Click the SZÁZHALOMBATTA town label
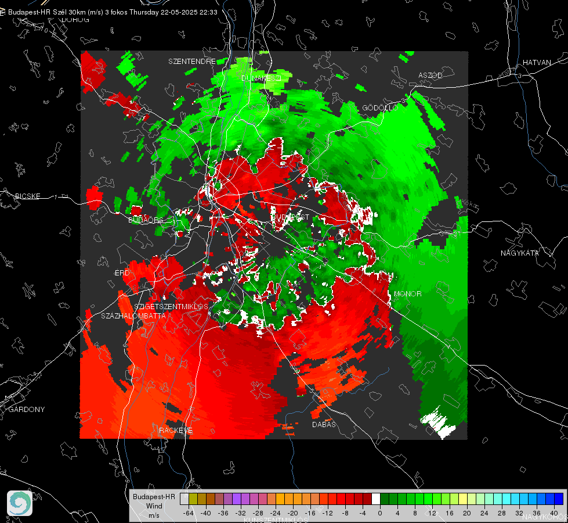Screen dimensions: 568x523 pos(133,316)
